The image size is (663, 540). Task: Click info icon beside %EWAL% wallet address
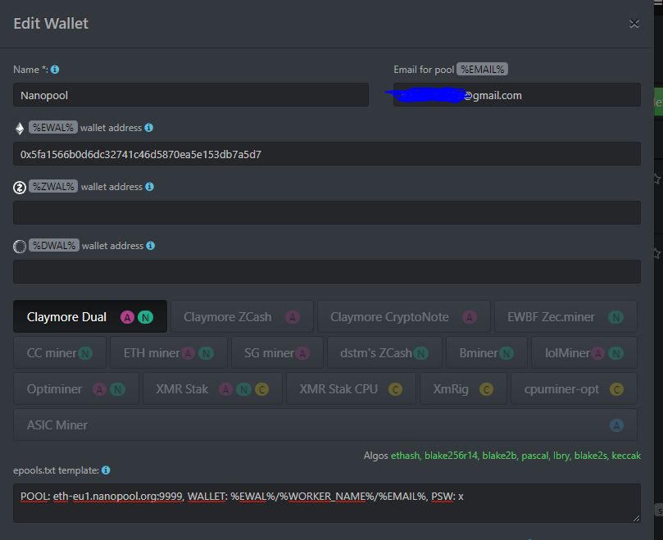click(149, 128)
